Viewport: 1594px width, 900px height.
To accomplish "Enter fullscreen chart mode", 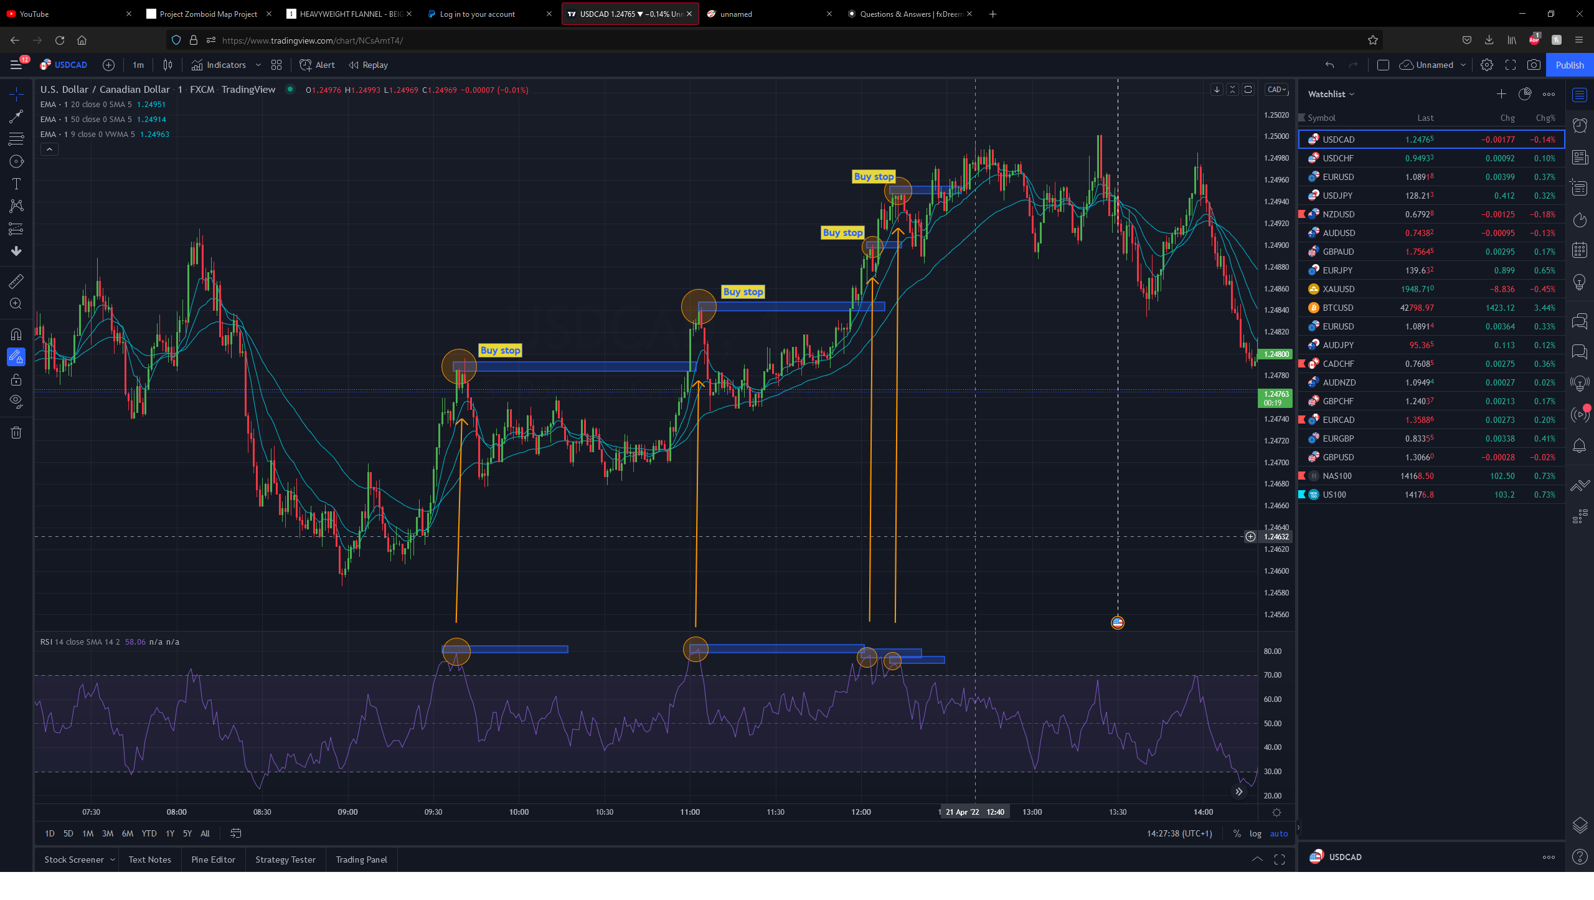I will point(1510,65).
